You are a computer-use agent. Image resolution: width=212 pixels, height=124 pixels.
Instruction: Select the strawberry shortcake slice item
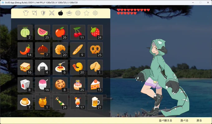click(x=95, y=85)
